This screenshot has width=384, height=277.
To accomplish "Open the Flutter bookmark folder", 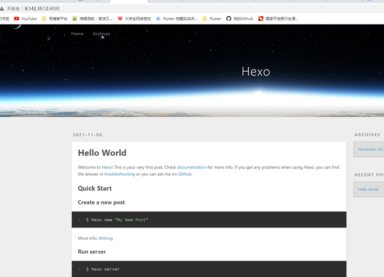I will tap(212, 19).
